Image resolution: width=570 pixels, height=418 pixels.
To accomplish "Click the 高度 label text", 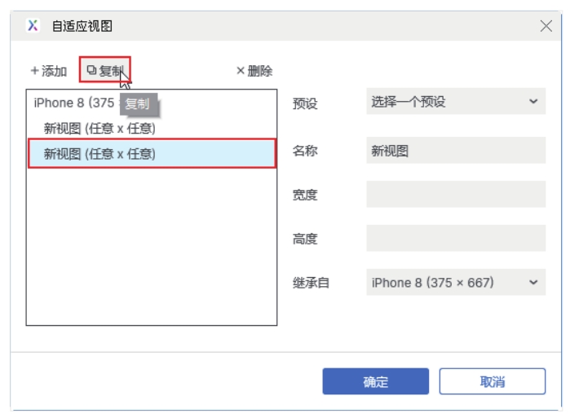I will [305, 240].
